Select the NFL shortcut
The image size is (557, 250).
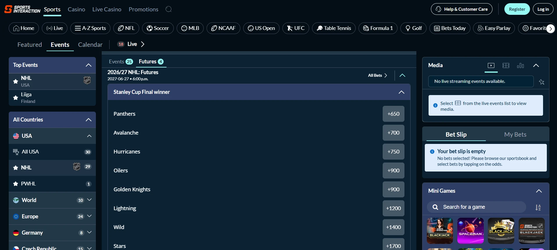(x=126, y=28)
